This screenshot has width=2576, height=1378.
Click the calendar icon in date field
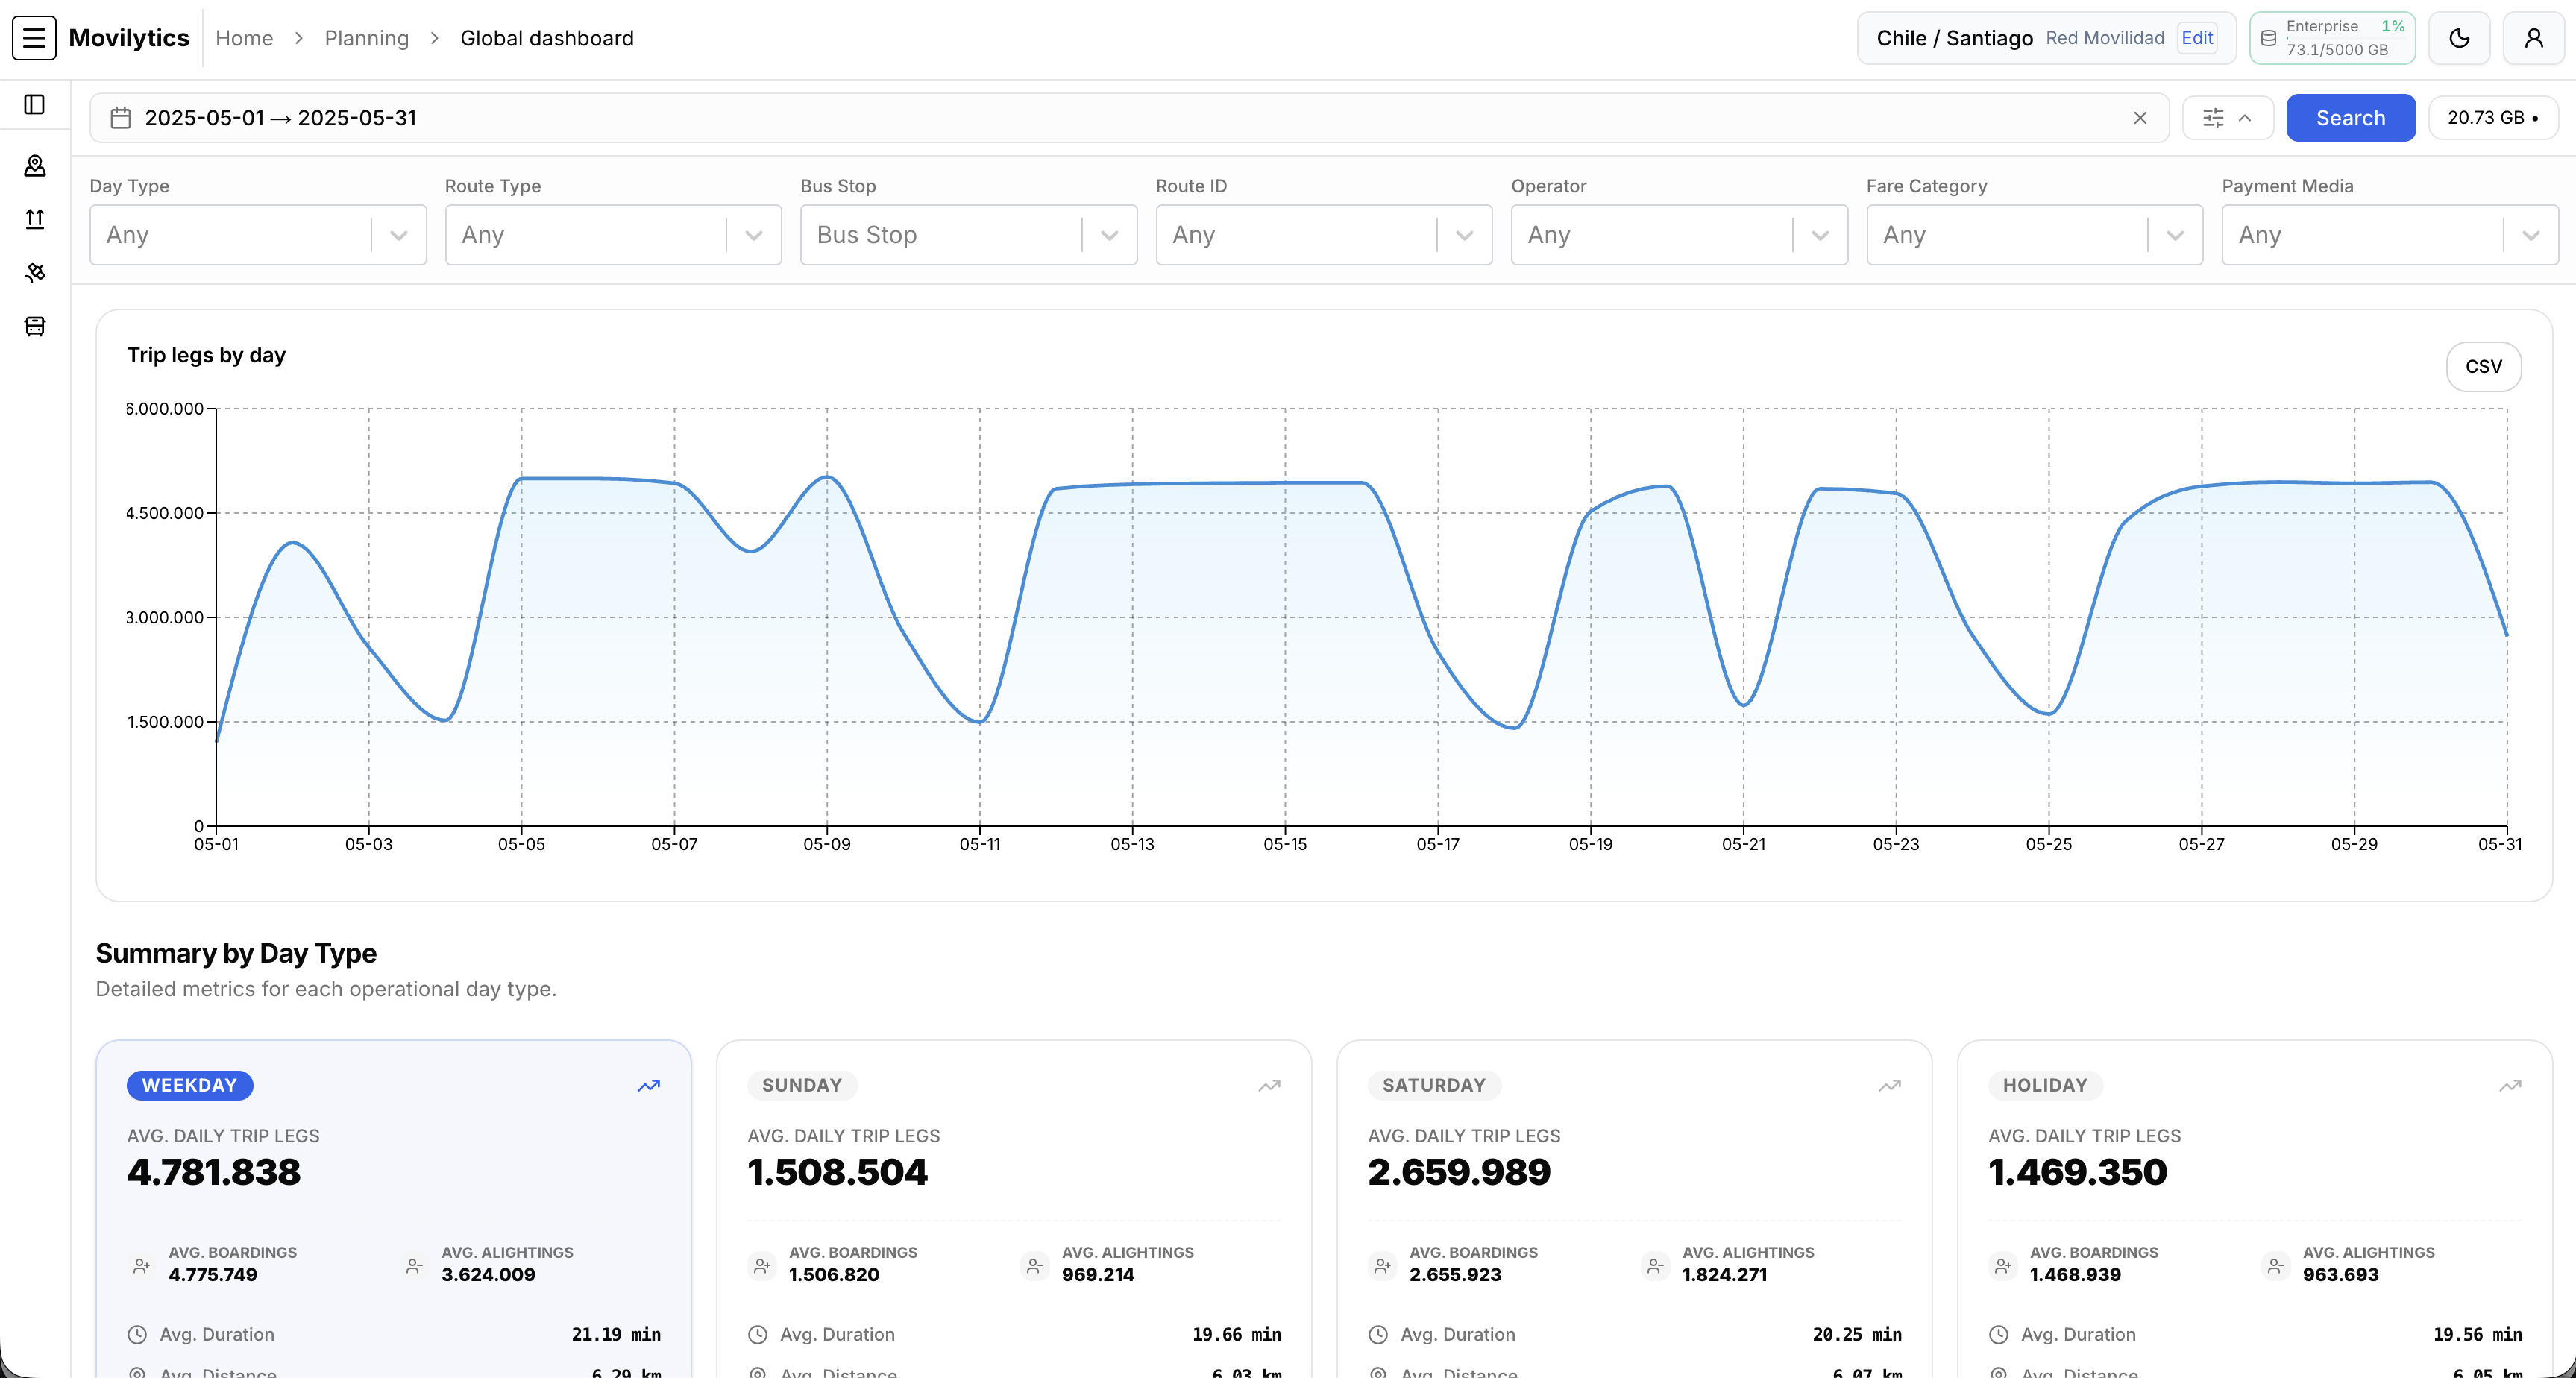click(x=121, y=118)
